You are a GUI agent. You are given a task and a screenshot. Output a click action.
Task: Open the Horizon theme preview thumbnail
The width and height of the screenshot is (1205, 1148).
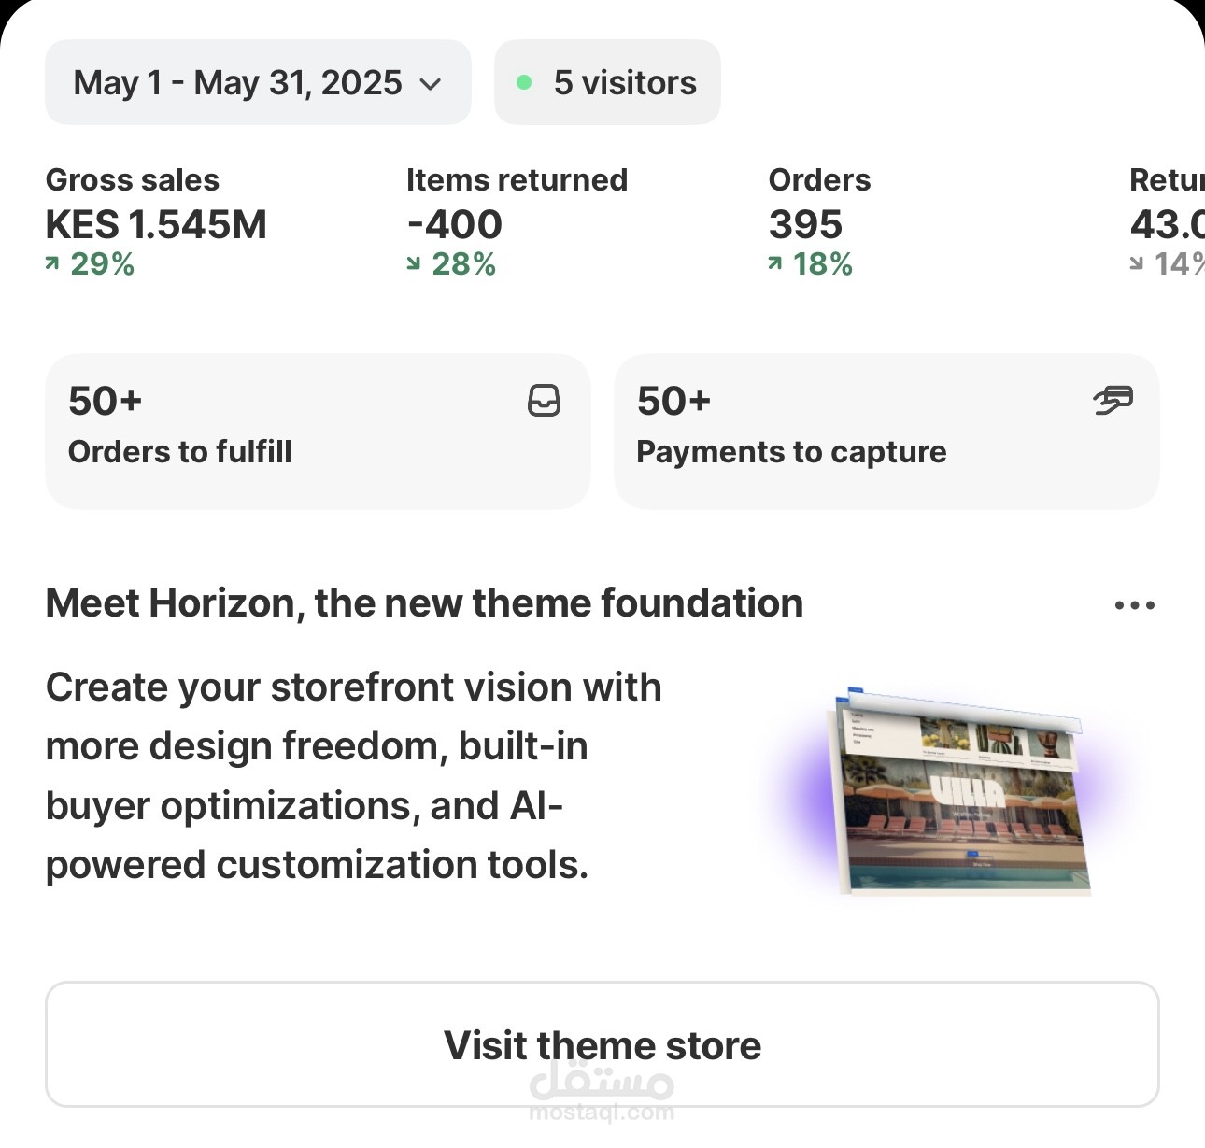962,792
